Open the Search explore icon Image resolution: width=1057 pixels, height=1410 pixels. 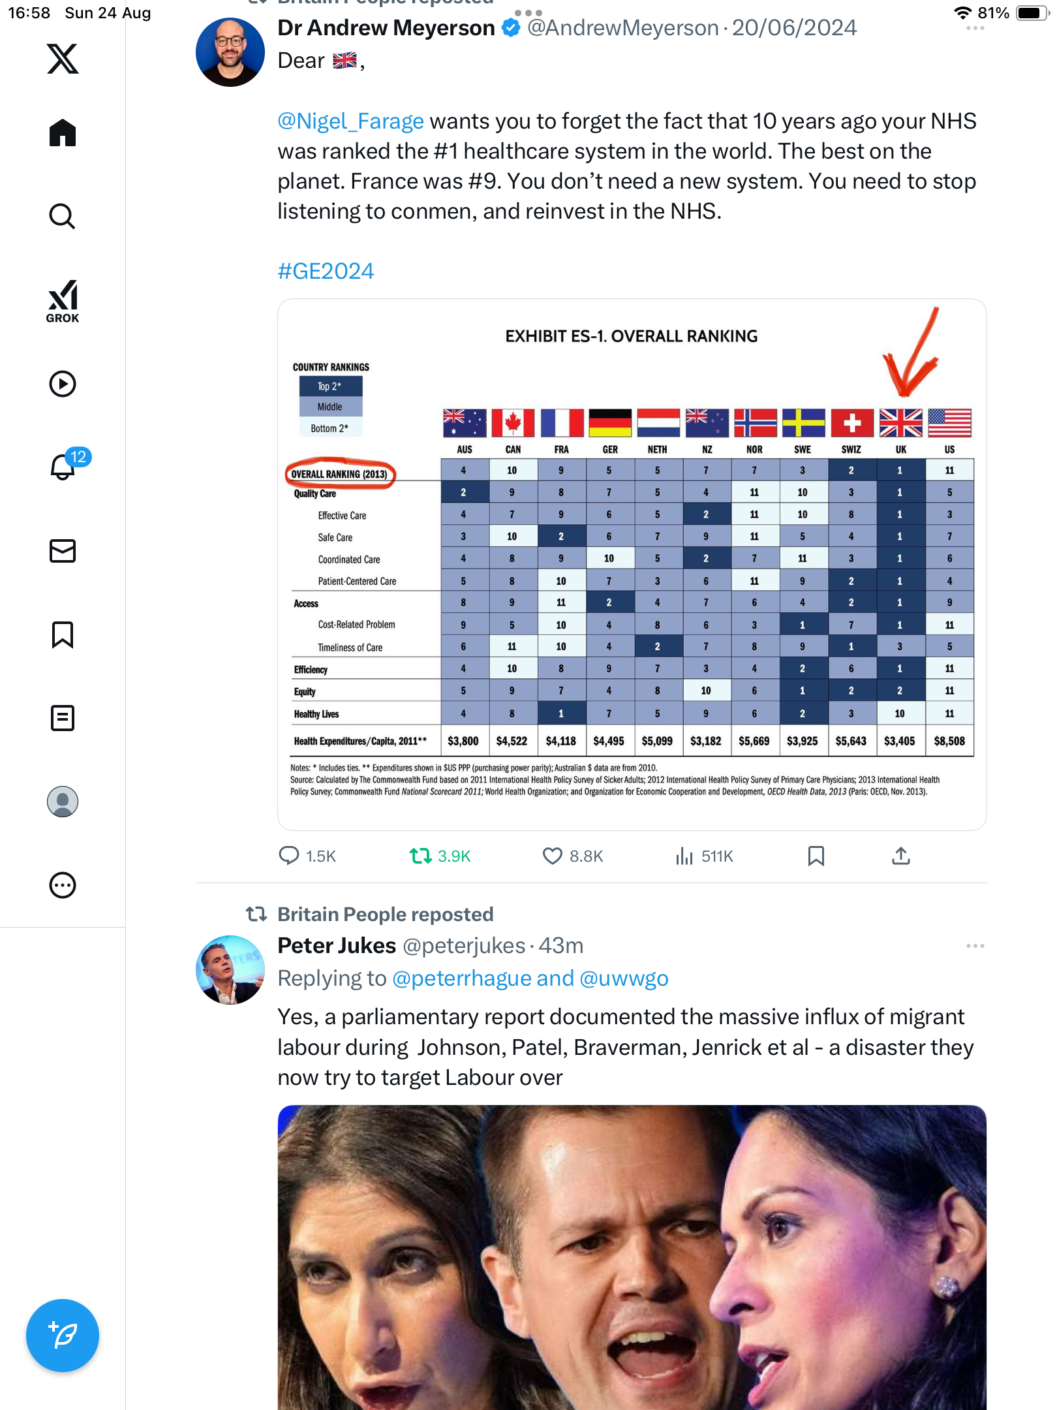[63, 216]
